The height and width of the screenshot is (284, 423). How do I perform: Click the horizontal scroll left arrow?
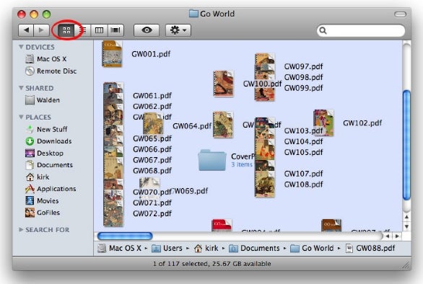point(388,236)
